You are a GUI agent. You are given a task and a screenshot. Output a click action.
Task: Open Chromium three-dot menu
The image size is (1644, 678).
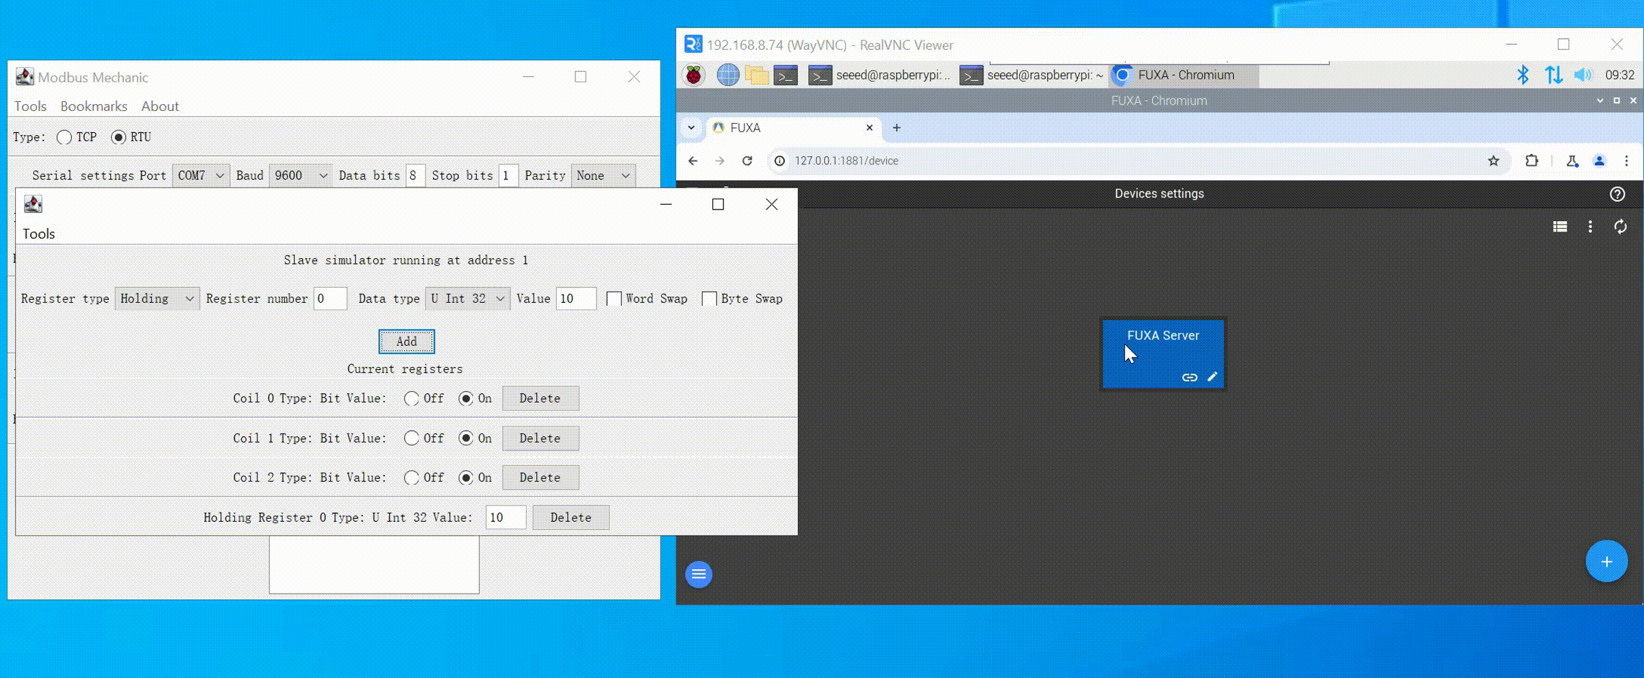point(1626,161)
